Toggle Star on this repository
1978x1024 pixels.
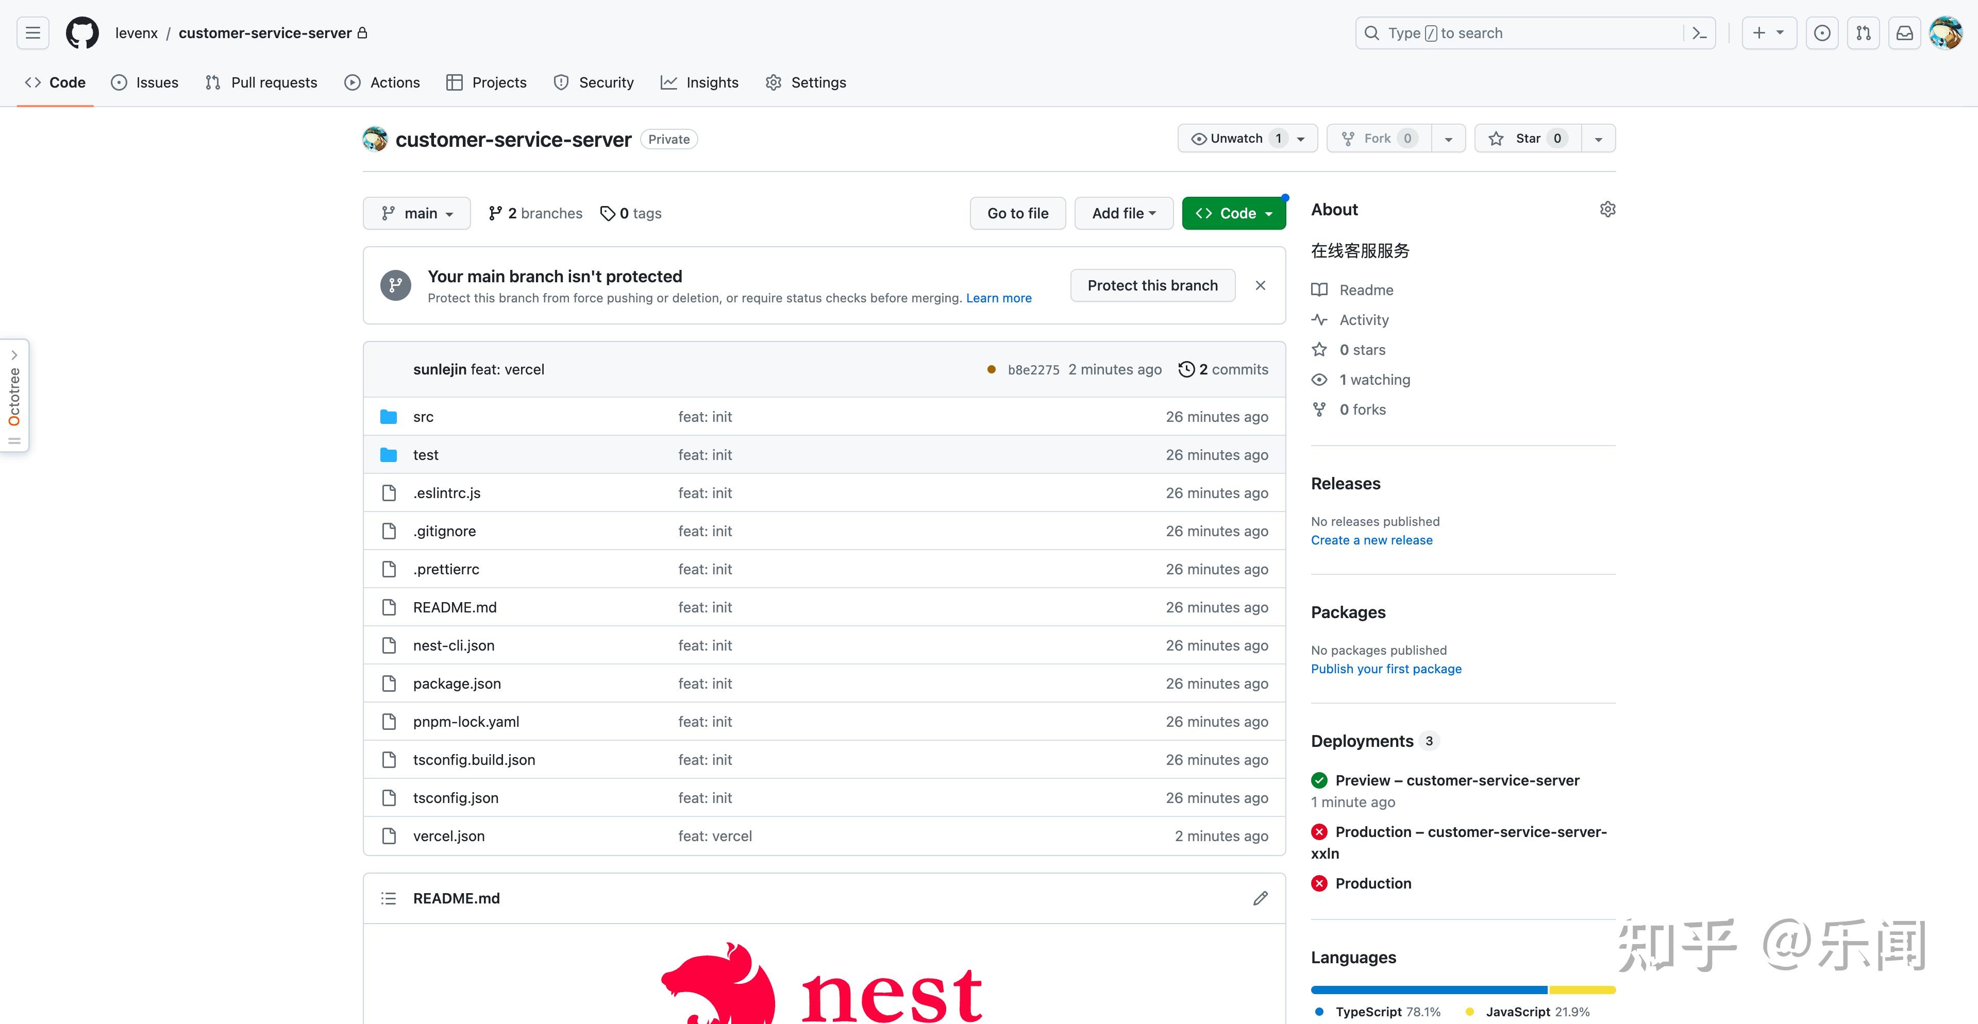tap(1527, 138)
